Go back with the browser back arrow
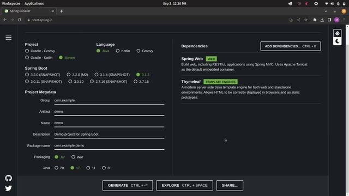This screenshot has height=196, width=349. (5, 20)
